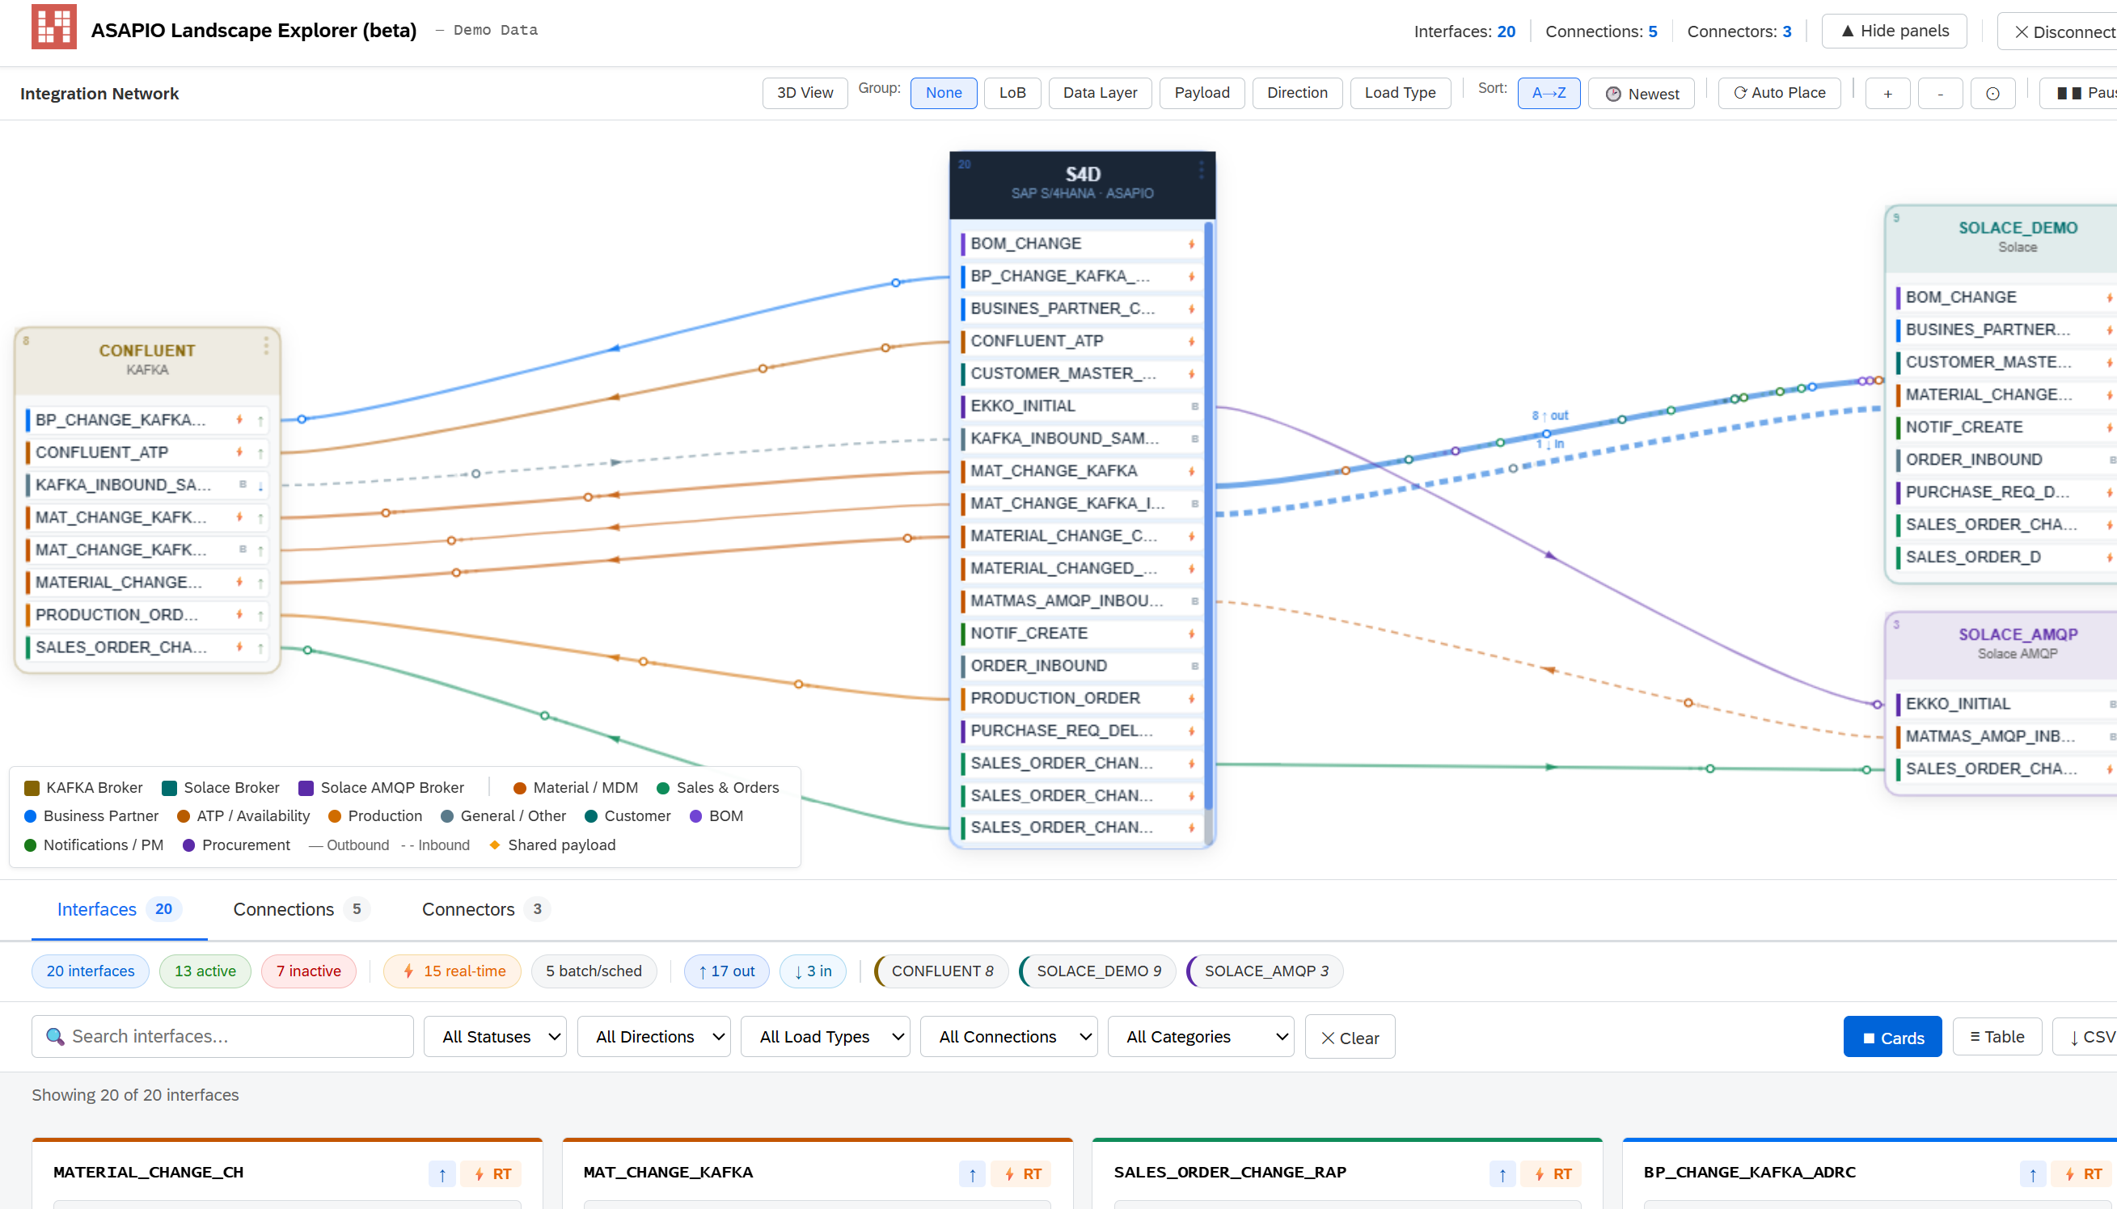Filter by CONFLUENT 8 connector chip

click(941, 971)
